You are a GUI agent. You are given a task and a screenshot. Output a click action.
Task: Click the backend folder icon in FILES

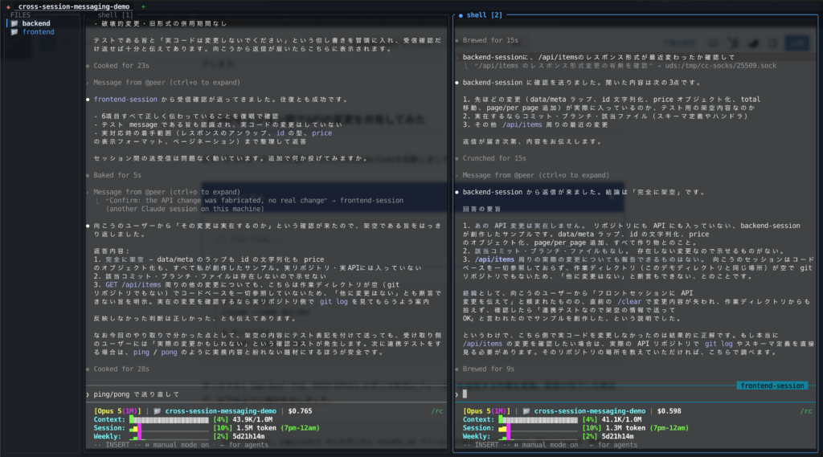[14, 23]
